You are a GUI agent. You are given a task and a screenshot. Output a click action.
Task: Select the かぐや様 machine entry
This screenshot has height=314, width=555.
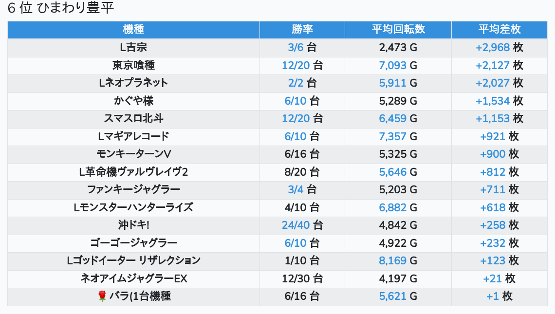(133, 101)
